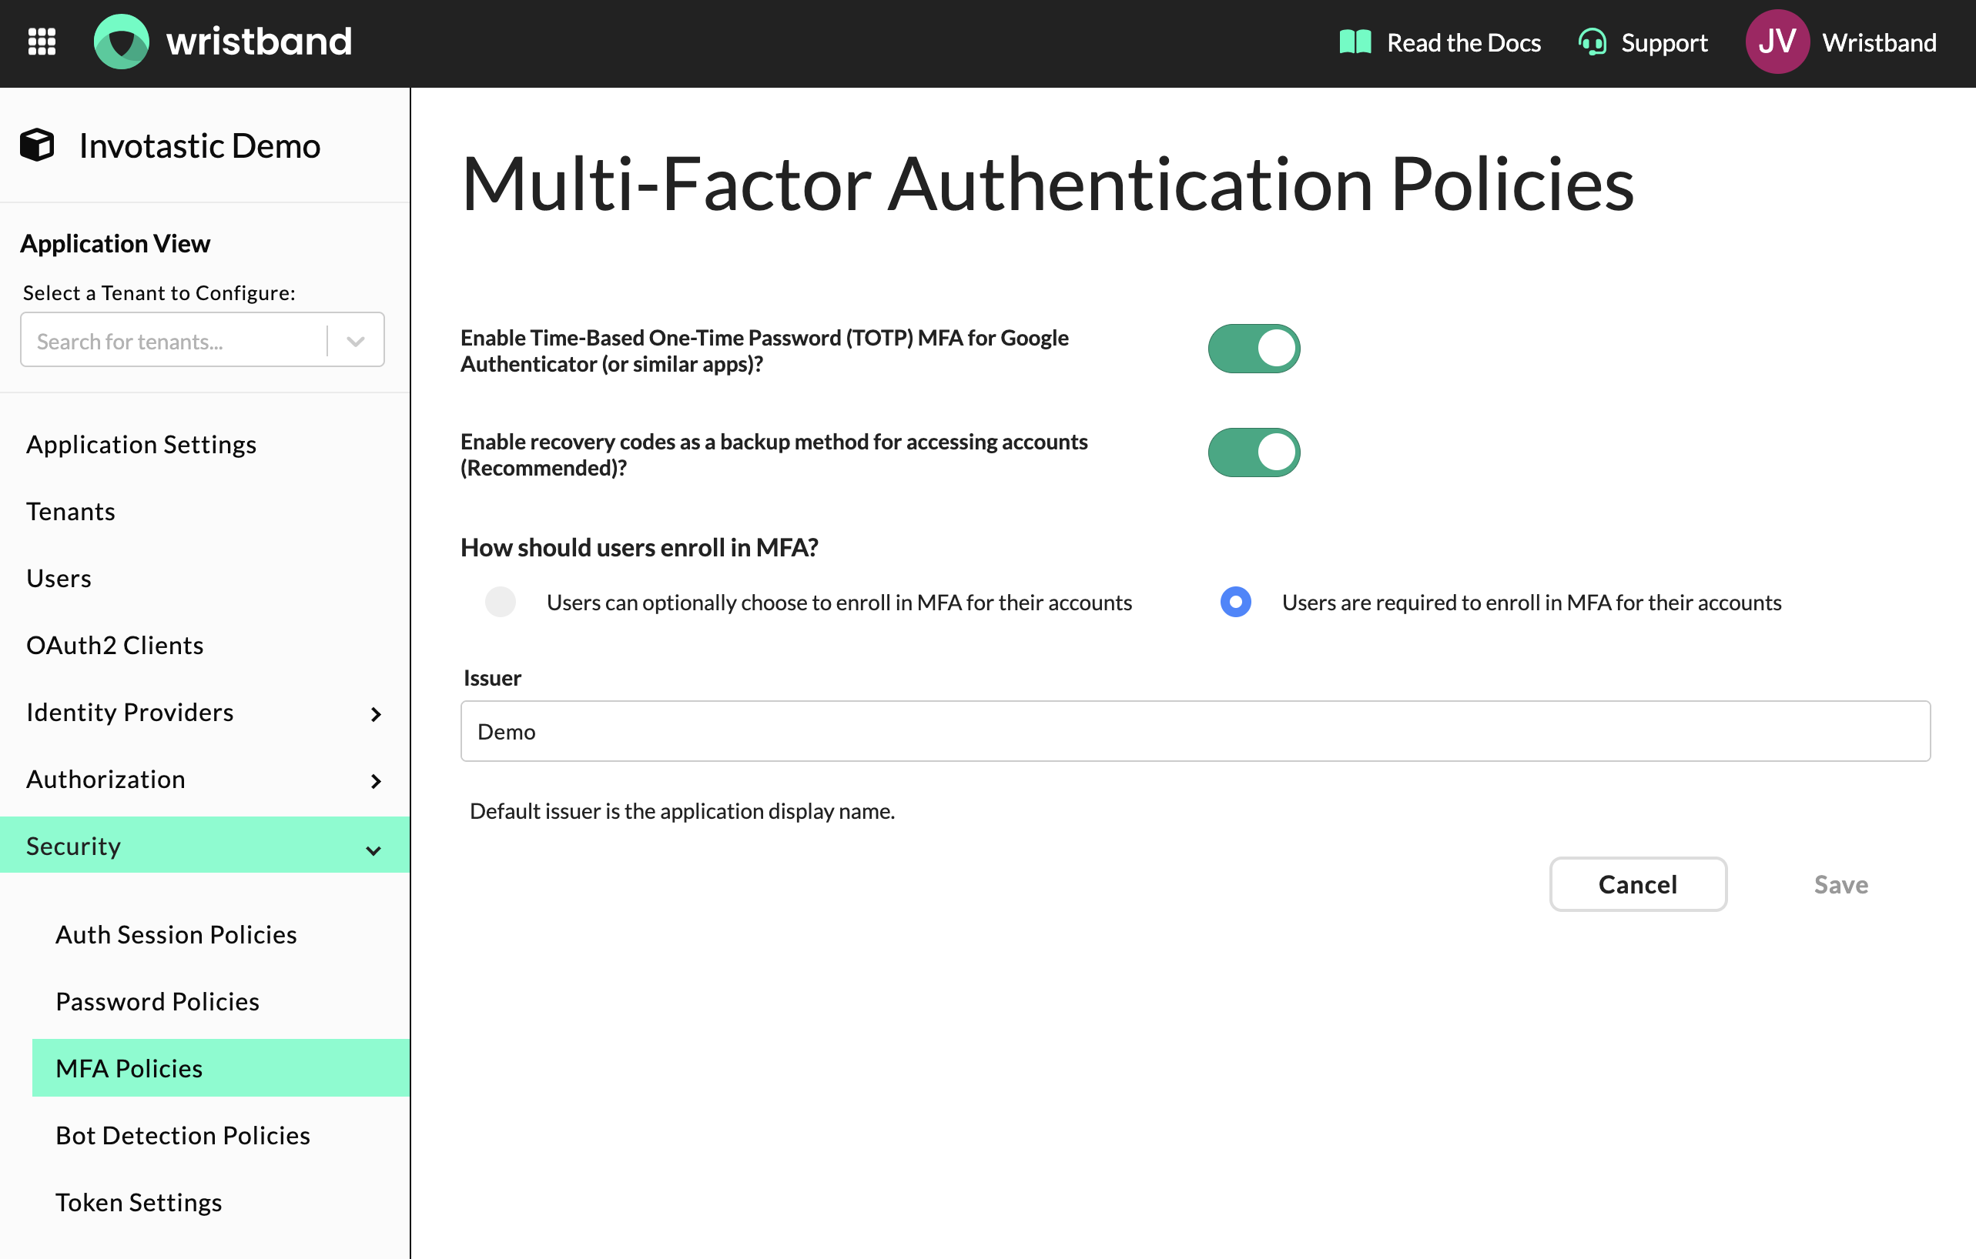Screen dimensions: 1976x1259
Task: Select required MFA enrollment radio button
Action: click(x=1235, y=602)
